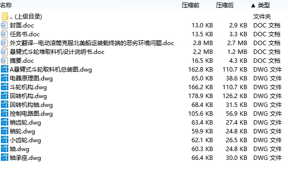
Task: Select the file name 电器原理图.dwg
Action: [31, 78]
